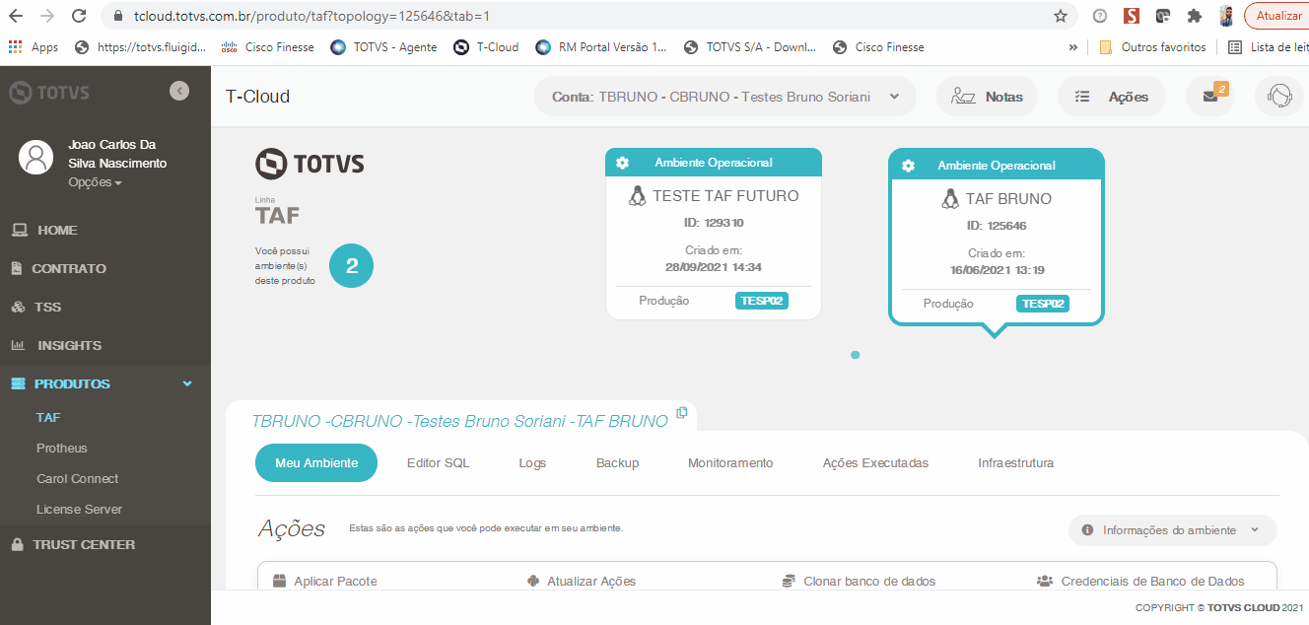
Task: Select the TAF BRUNO environment card
Action: (x=997, y=237)
